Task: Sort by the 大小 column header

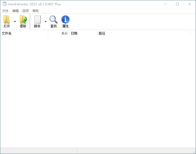Action: pyautogui.click(x=59, y=33)
